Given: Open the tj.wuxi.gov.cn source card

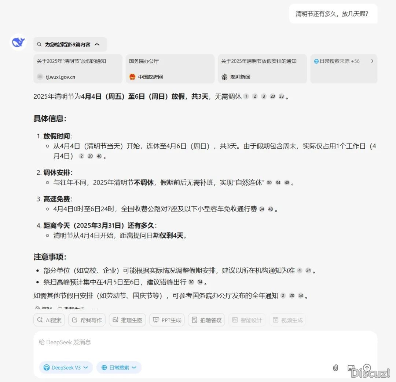Looking at the screenshot, I should pyautogui.click(x=78, y=69).
